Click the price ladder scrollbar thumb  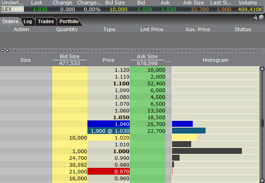(x=262, y=123)
